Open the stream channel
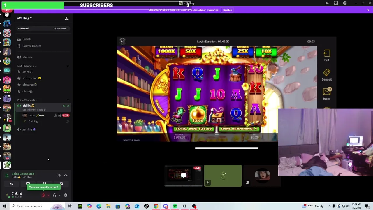 tap(43, 57)
